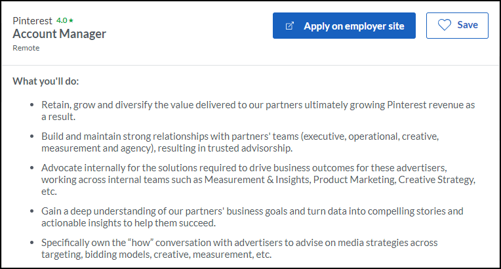Open the Pinterest company name link
Screen dimensions: 501x269
tap(33, 20)
